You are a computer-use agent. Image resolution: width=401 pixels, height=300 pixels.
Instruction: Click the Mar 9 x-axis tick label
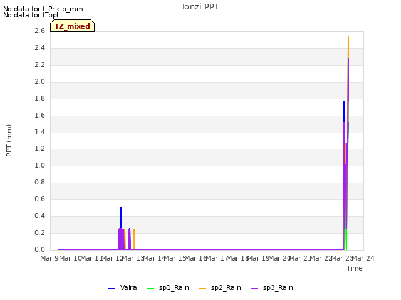pos(49,258)
